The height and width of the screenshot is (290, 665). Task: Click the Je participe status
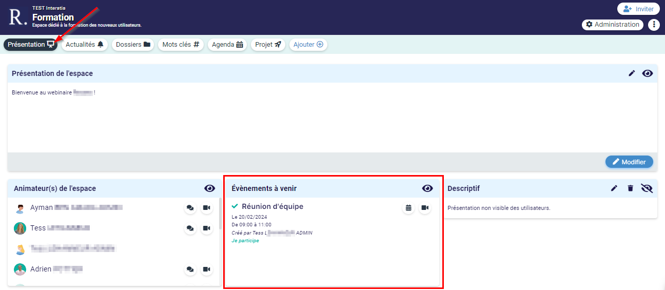tap(245, 241)
